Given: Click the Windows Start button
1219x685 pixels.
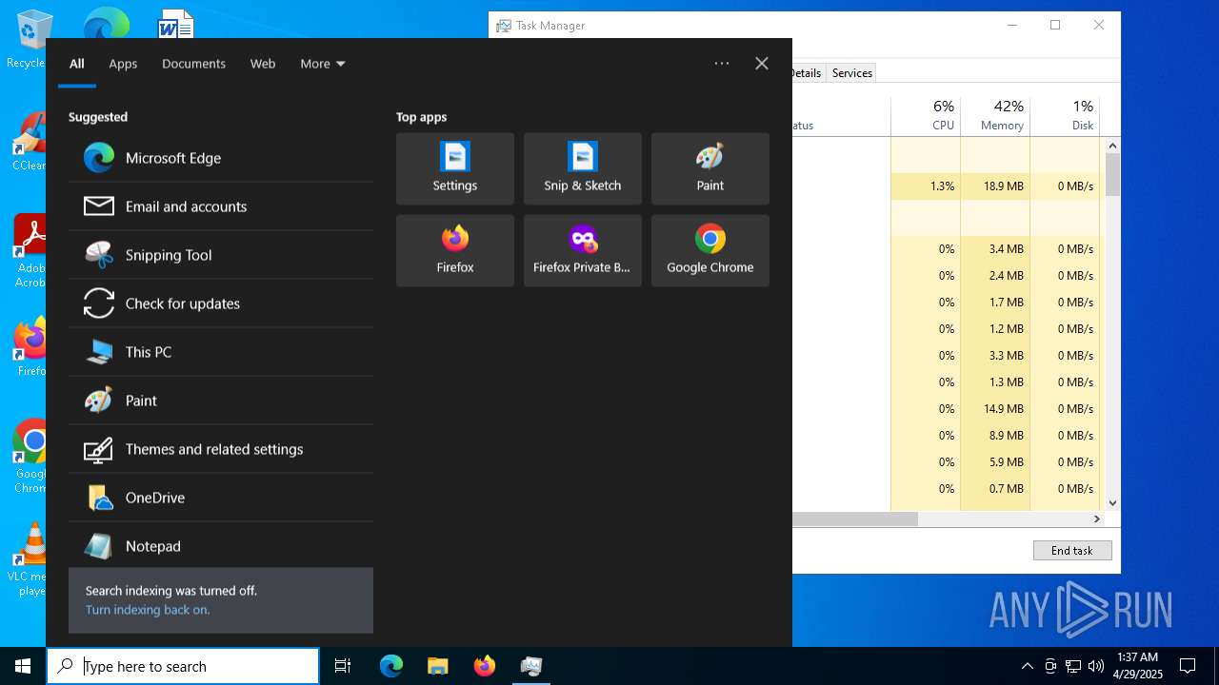Looking at the screenshot, I should [23, 666].
